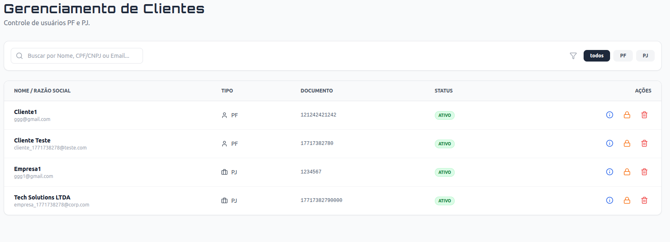View info for Cliente Teste

[x=609, y=143]
